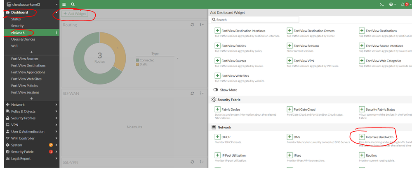Add Security Fabric Status widget plus icon
Image resolution: width=412 pixels, height=169 pixels.
[362, 109]
